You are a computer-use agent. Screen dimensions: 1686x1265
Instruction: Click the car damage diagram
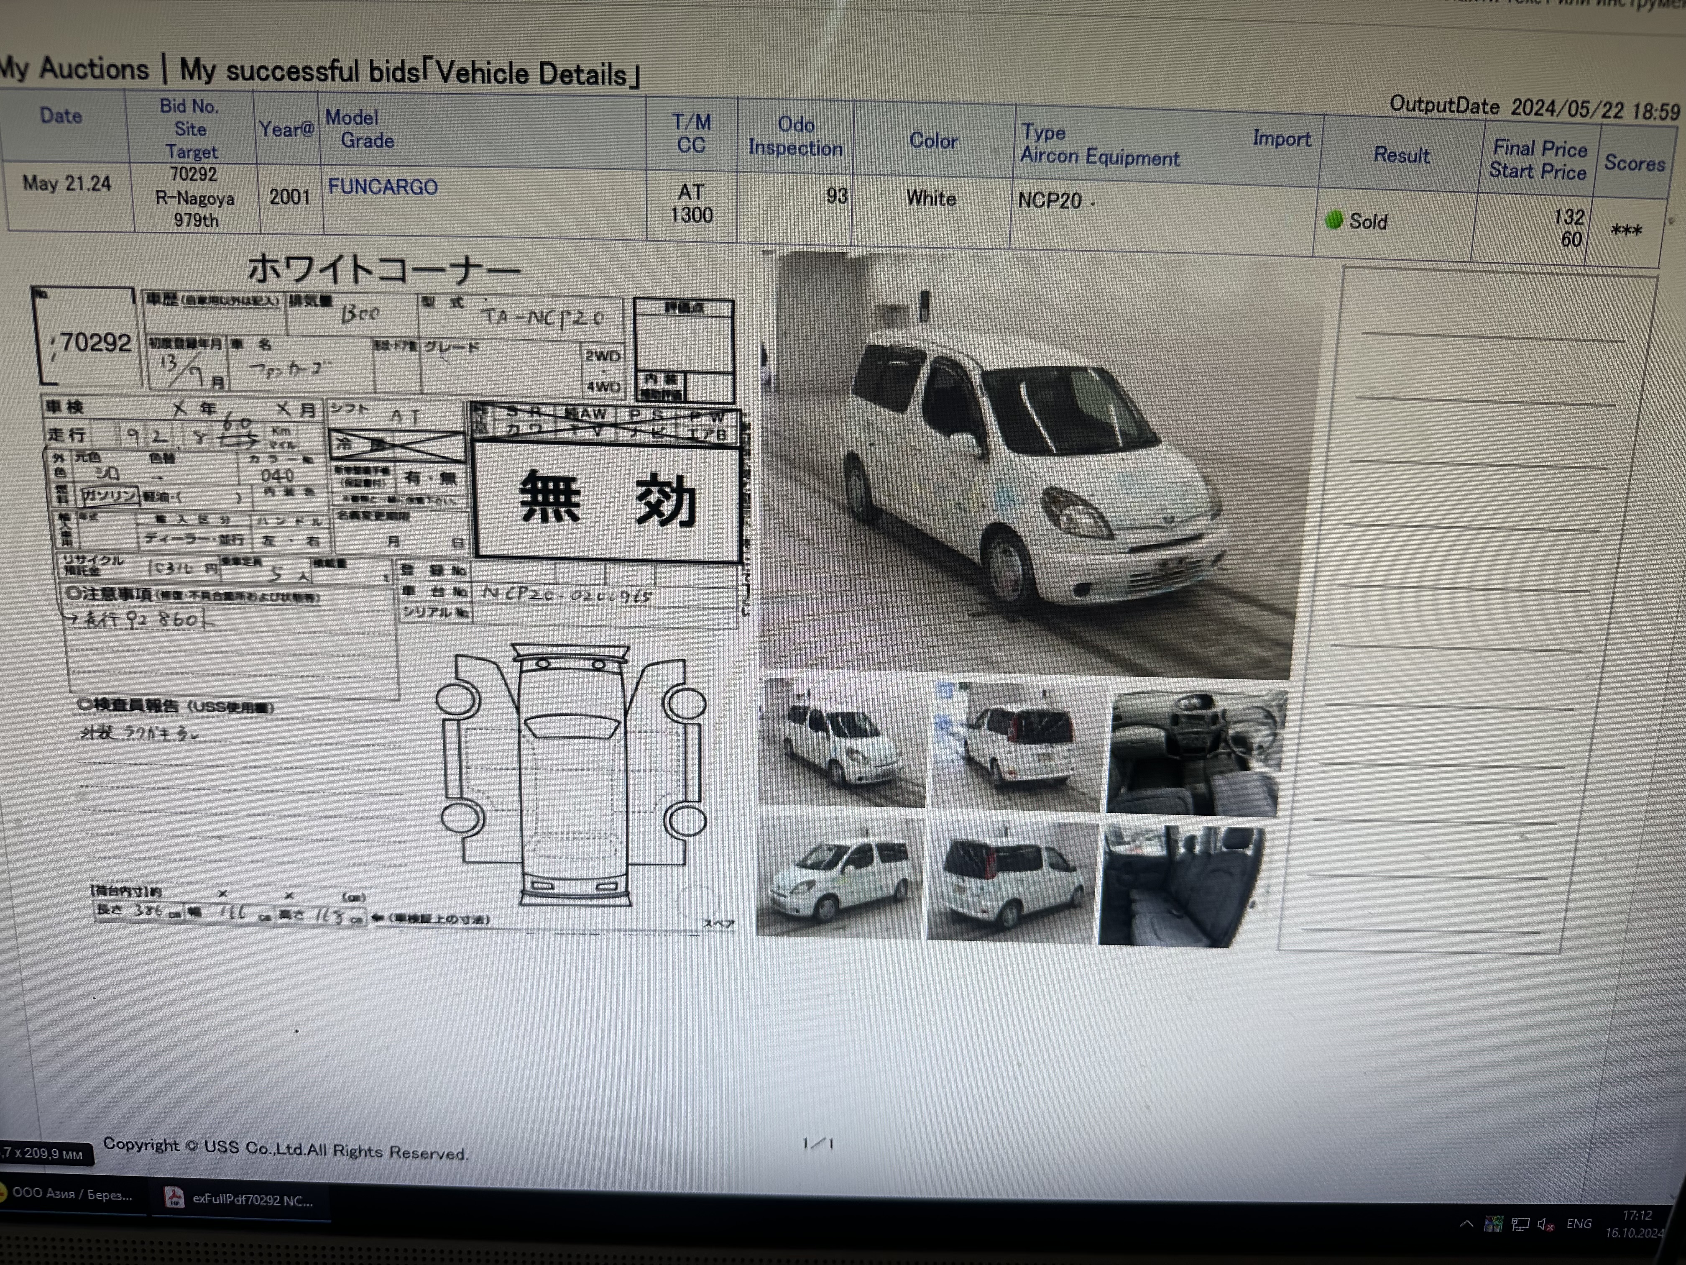pyautogui.click(x=572, y=776)
